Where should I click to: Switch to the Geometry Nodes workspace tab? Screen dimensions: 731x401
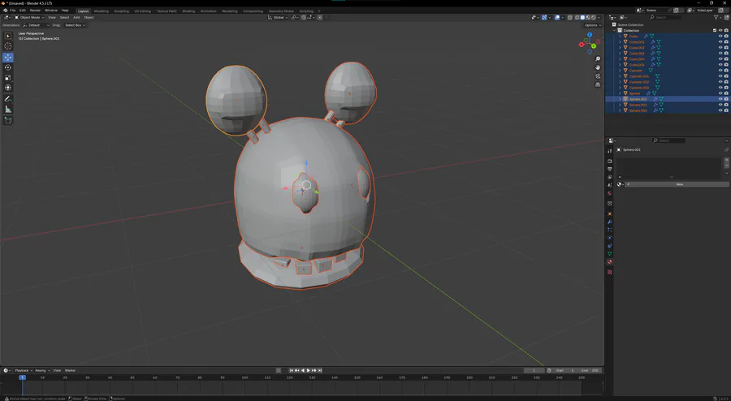pyautogui.click(x=281, y=11)
